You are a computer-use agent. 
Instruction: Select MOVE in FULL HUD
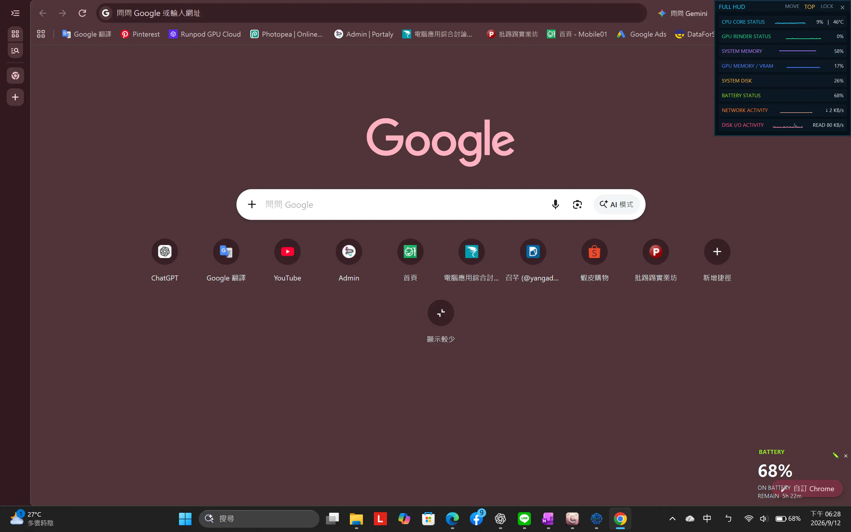tap(792, 6)
